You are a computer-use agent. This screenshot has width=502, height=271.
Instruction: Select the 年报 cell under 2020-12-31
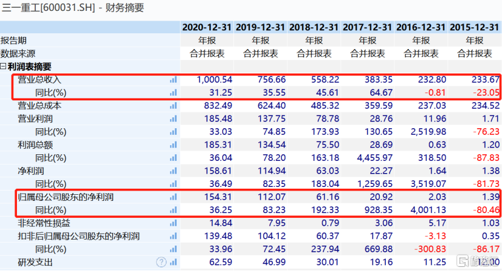(207, 41)
